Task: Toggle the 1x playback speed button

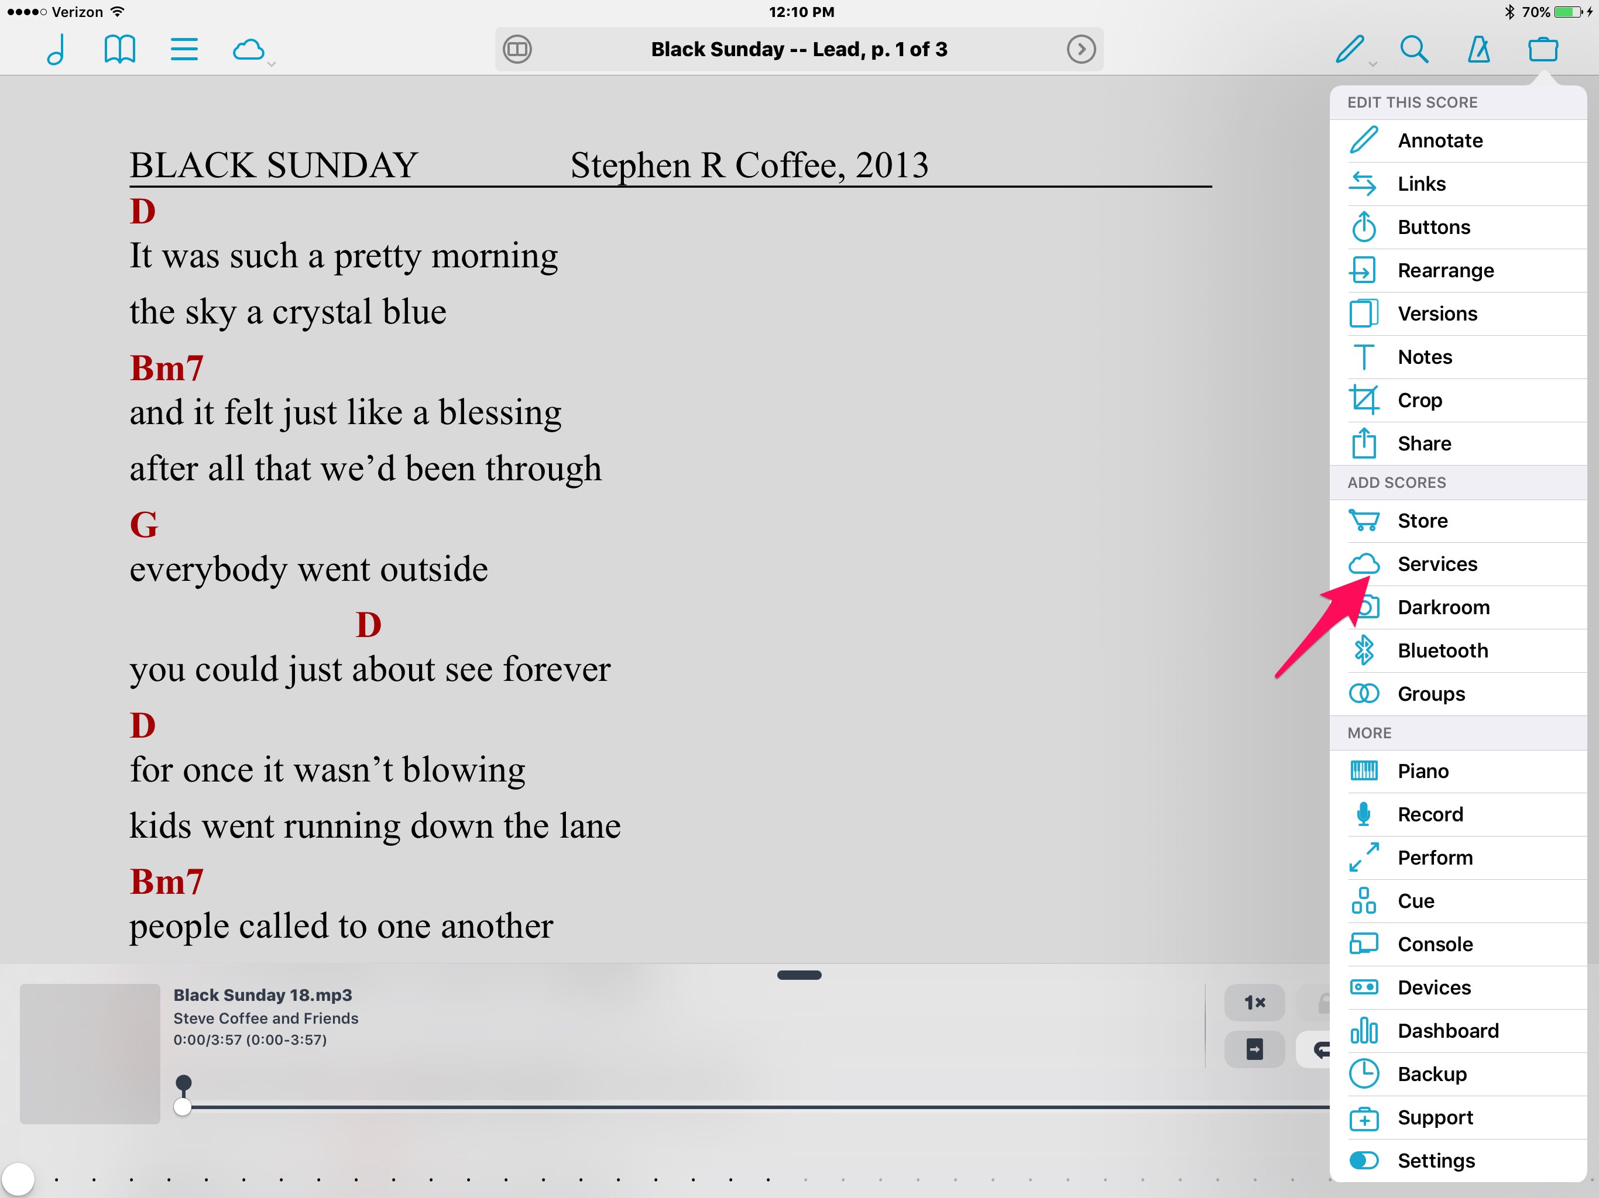Action: [1254, 1002]
